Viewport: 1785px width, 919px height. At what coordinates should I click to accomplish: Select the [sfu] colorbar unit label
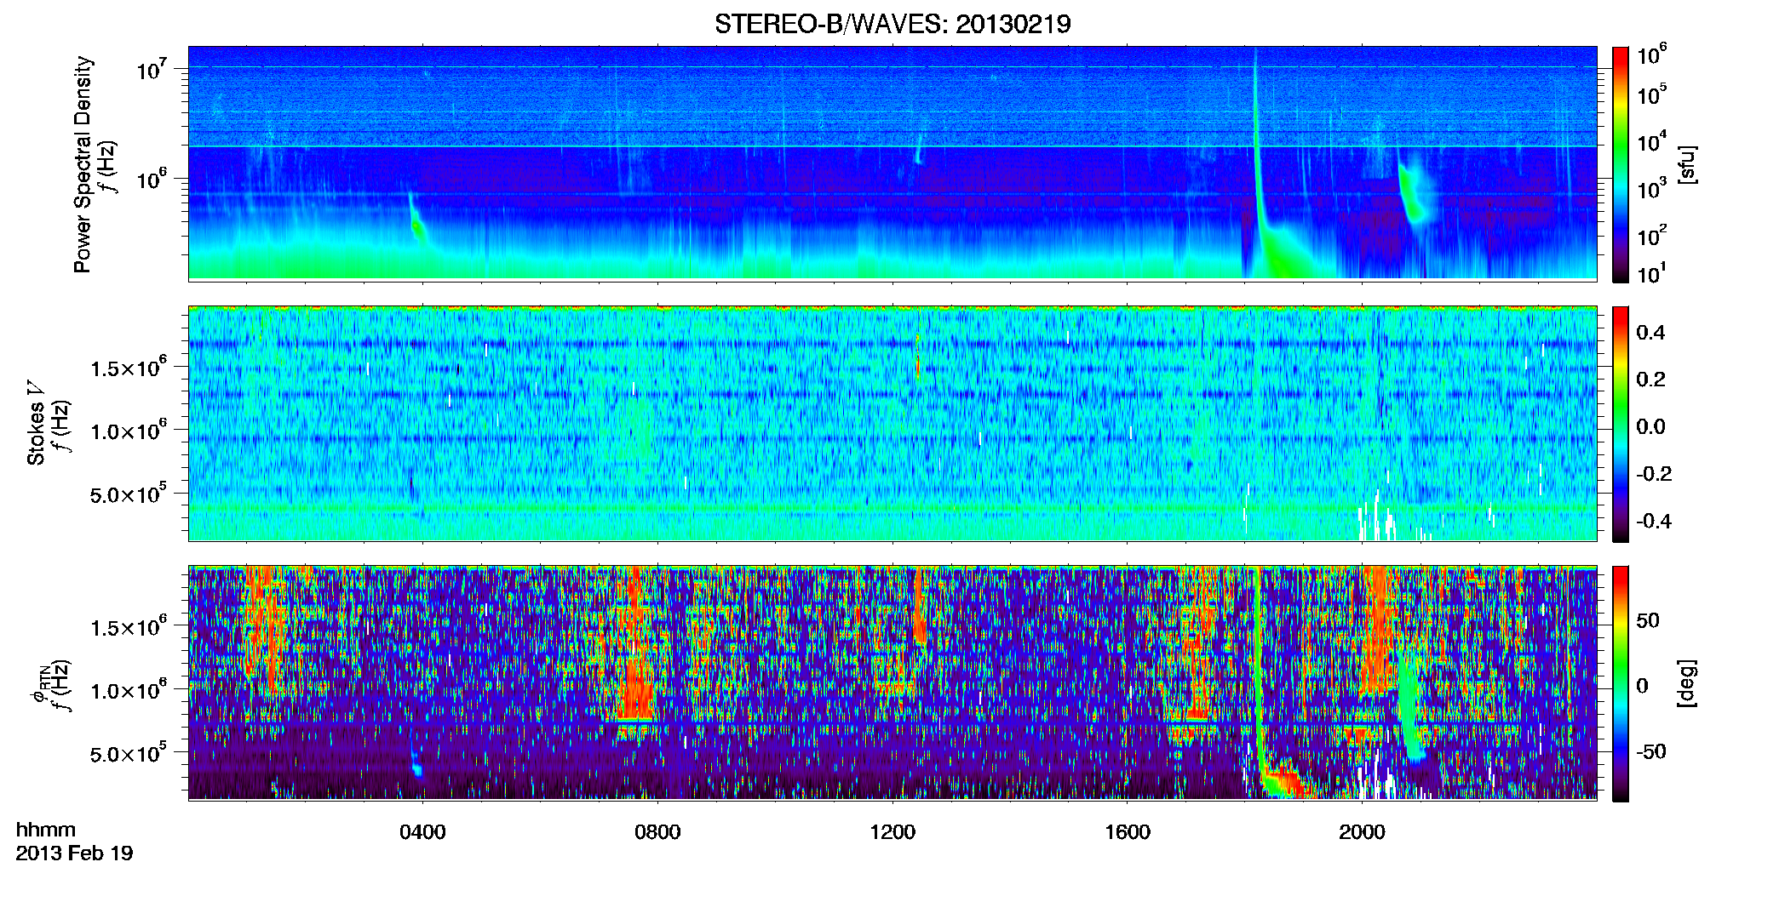click(1687, 165)
